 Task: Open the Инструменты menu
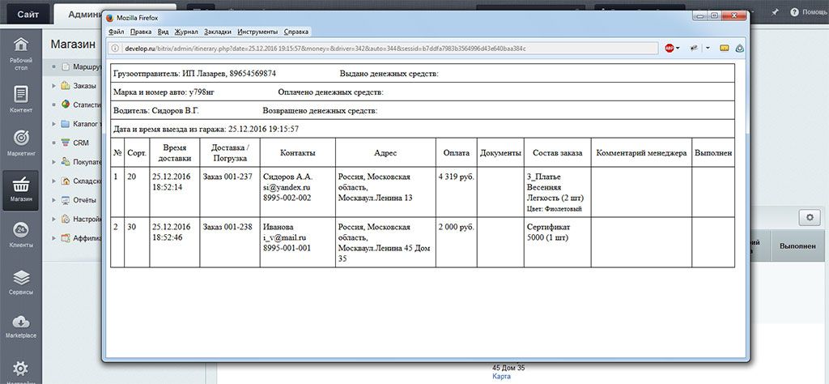point(257,32)
